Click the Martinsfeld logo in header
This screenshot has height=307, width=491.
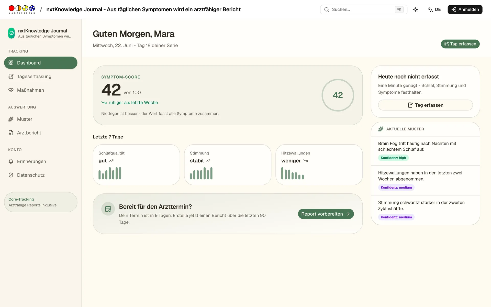pyautogui.click(x=22, y=9)
